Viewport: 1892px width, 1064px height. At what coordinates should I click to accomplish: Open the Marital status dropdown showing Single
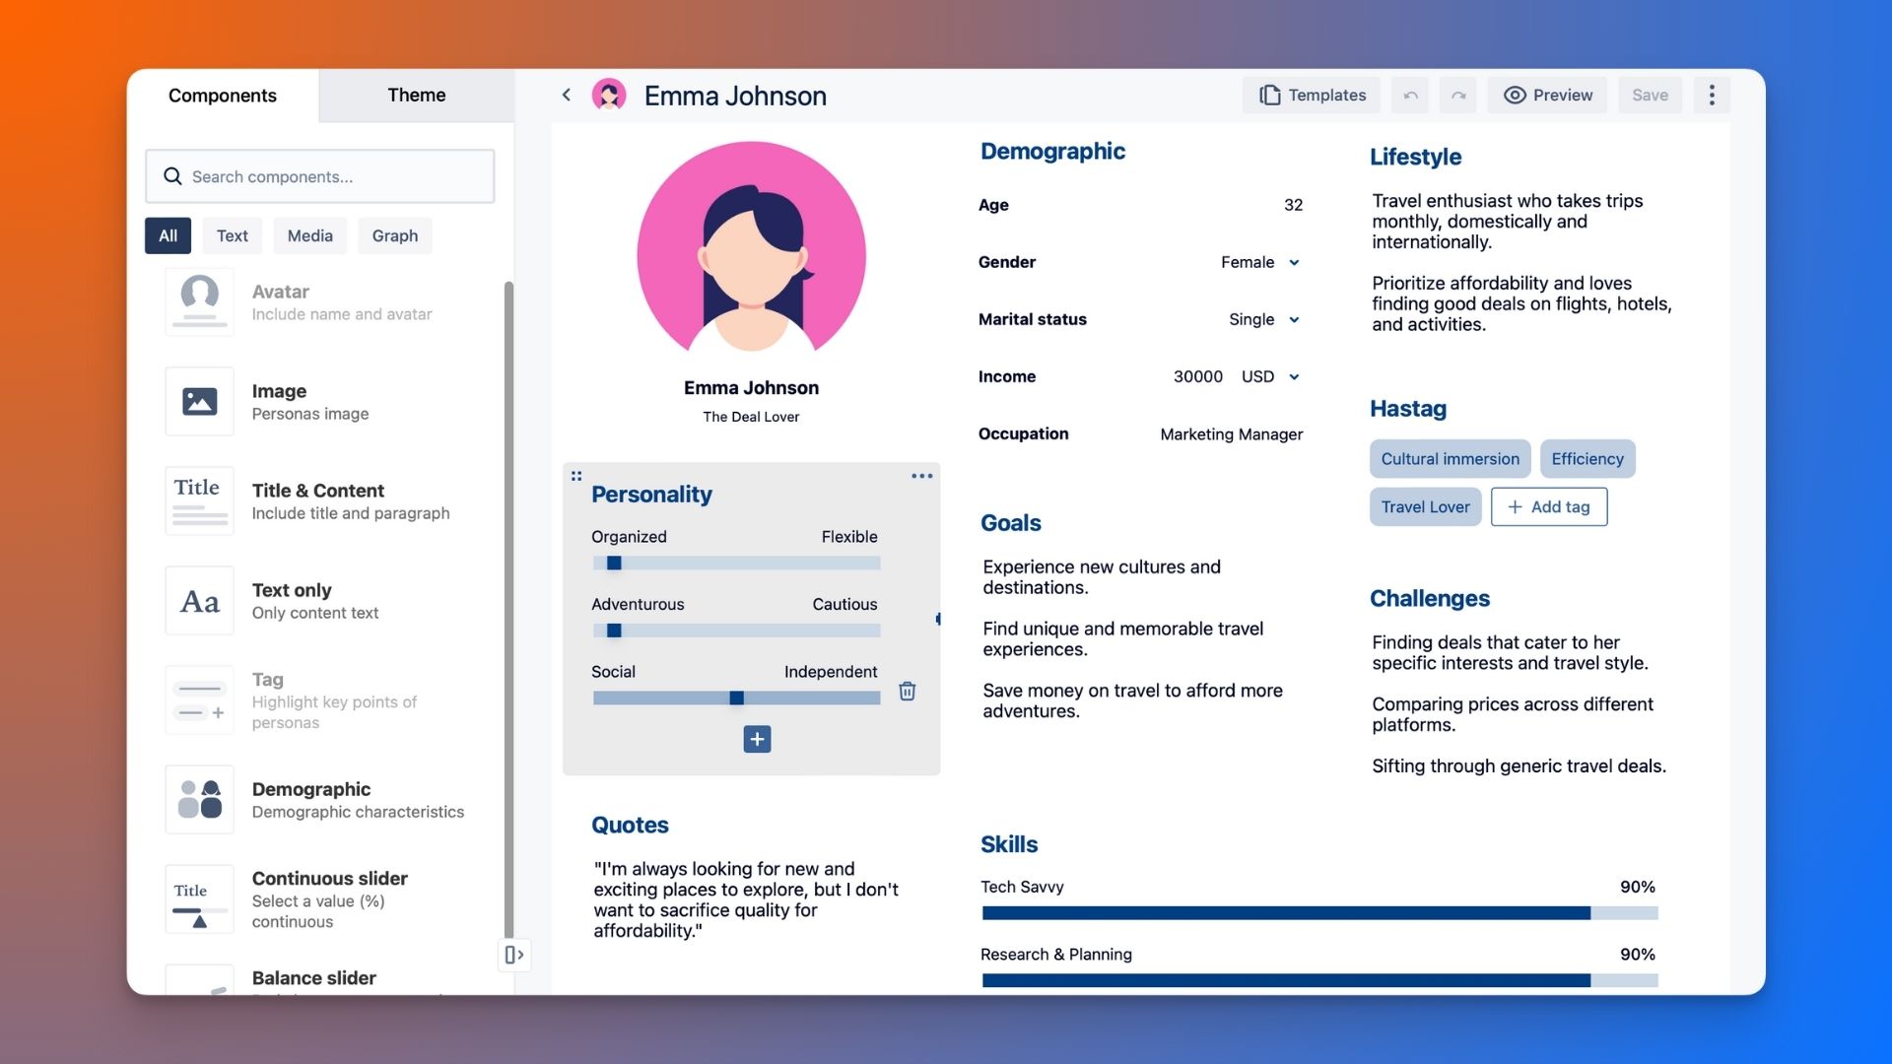click(x=1295, y=319)
